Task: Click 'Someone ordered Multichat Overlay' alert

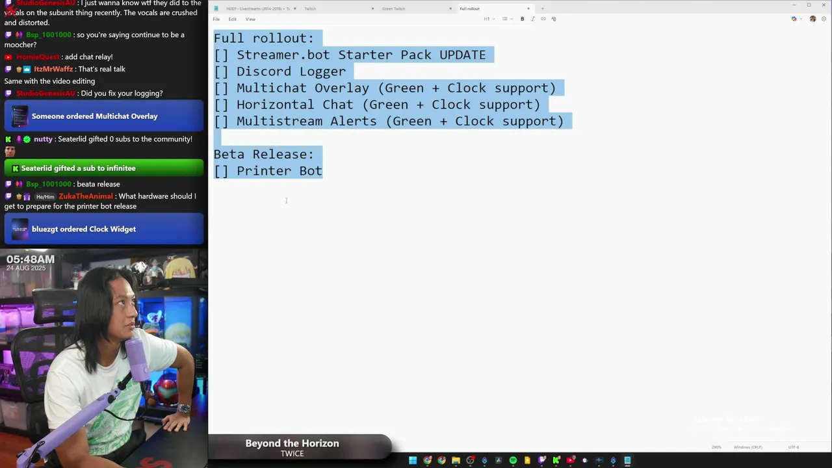Action: click(104, 116)
